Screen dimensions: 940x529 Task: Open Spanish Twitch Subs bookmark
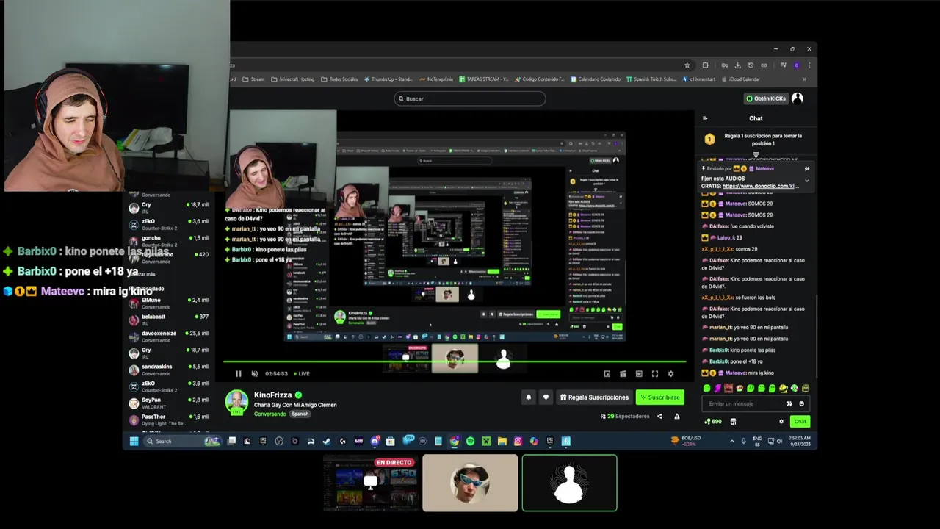[651, 79]
